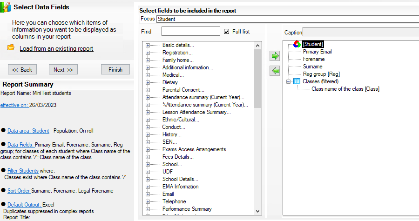This screenshot has height=221, width=419.
Task: Click the folder icon beside Load from existing report
Action: (11, 47)
